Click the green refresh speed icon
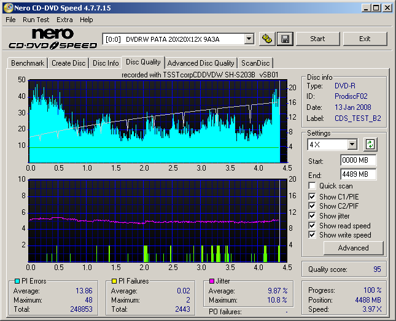The height and width of the screenshot is (321, 396). pos(370,144)
